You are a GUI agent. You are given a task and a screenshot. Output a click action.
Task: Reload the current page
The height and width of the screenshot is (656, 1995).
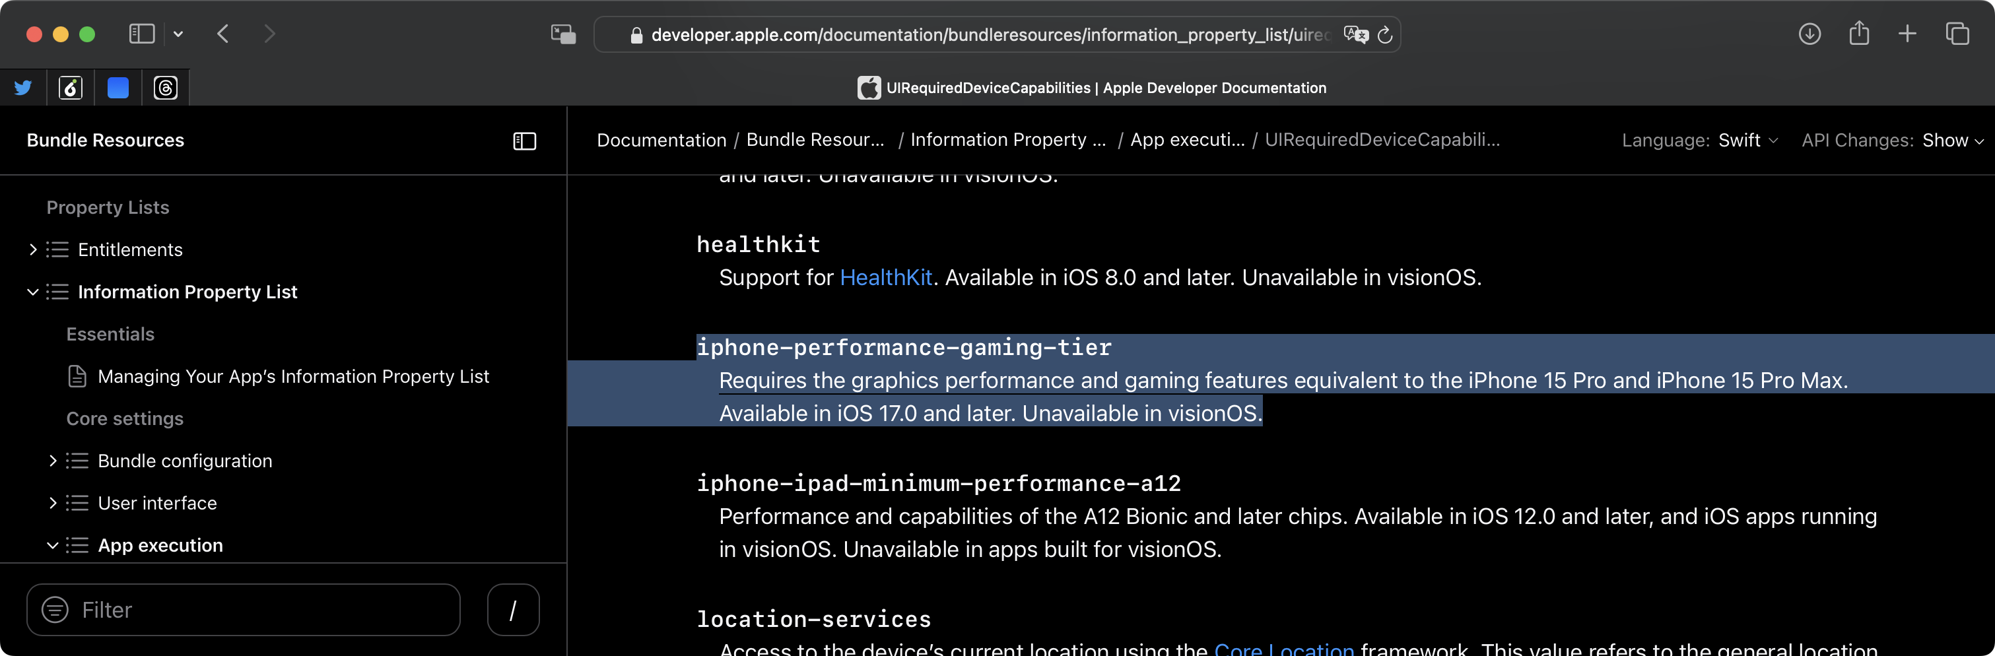(x=1385, y=35)
